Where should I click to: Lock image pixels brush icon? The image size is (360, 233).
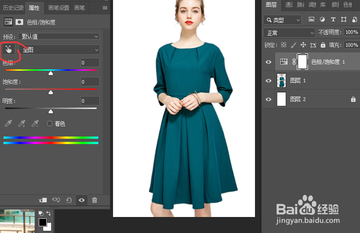(x=293, y=45)
